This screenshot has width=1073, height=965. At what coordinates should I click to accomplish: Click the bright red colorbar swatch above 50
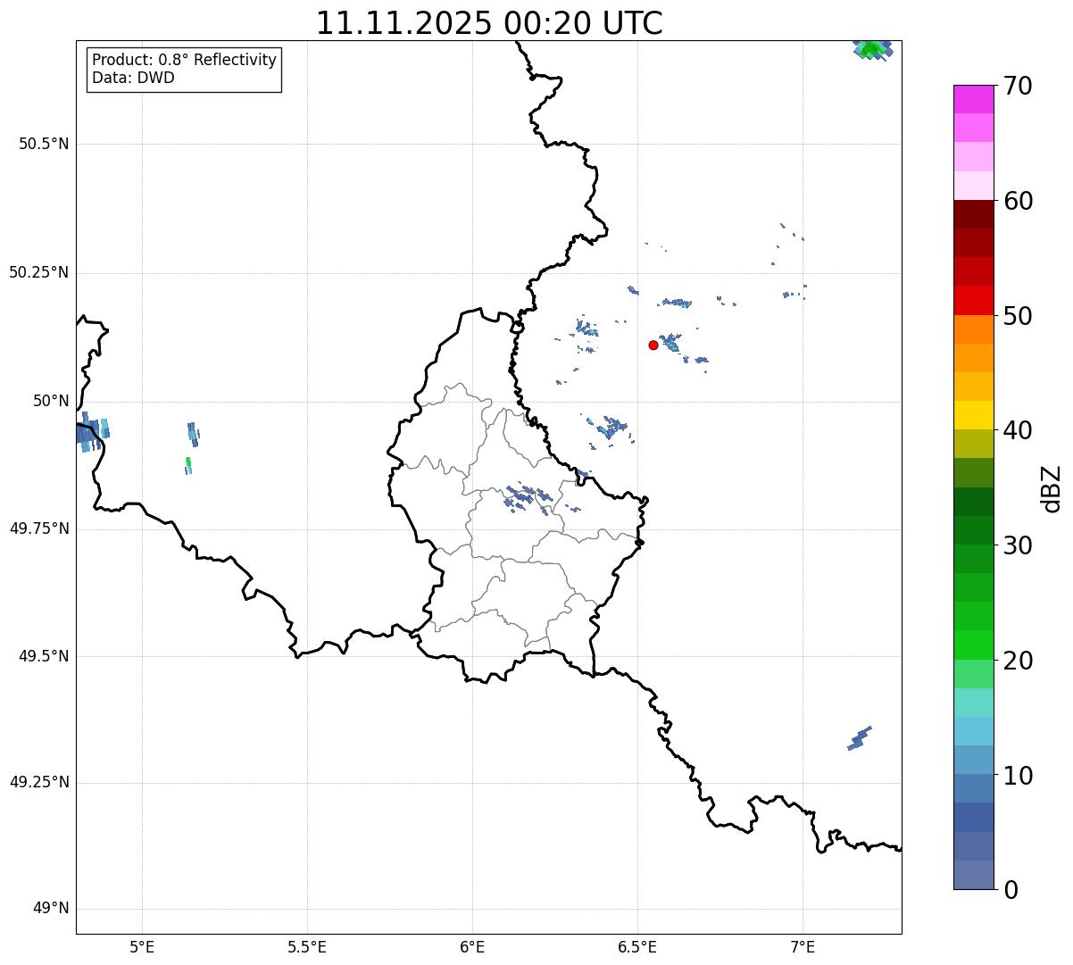coord(973,300)
